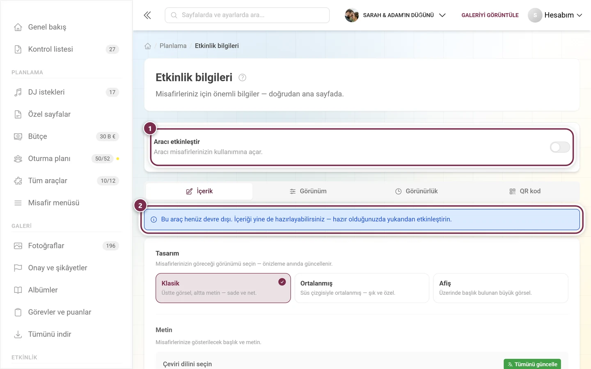Click the Bütçe money icon
This screenshot has width=591, height=369.
click(x=18, y=137)
